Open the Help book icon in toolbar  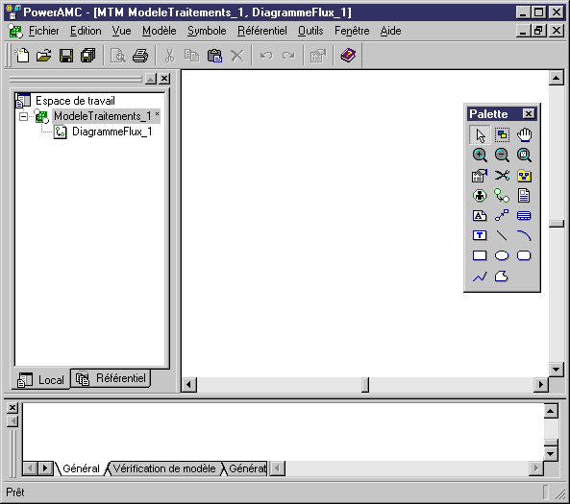point(348,56)
